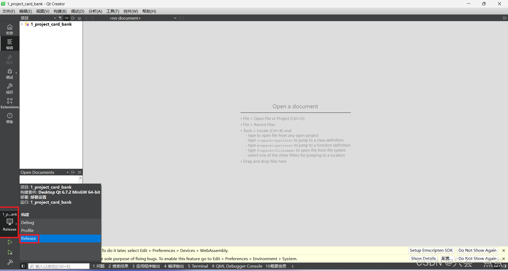Run the project with the green play button
Screen dimensions: 508x271
[x=10, y=242]
